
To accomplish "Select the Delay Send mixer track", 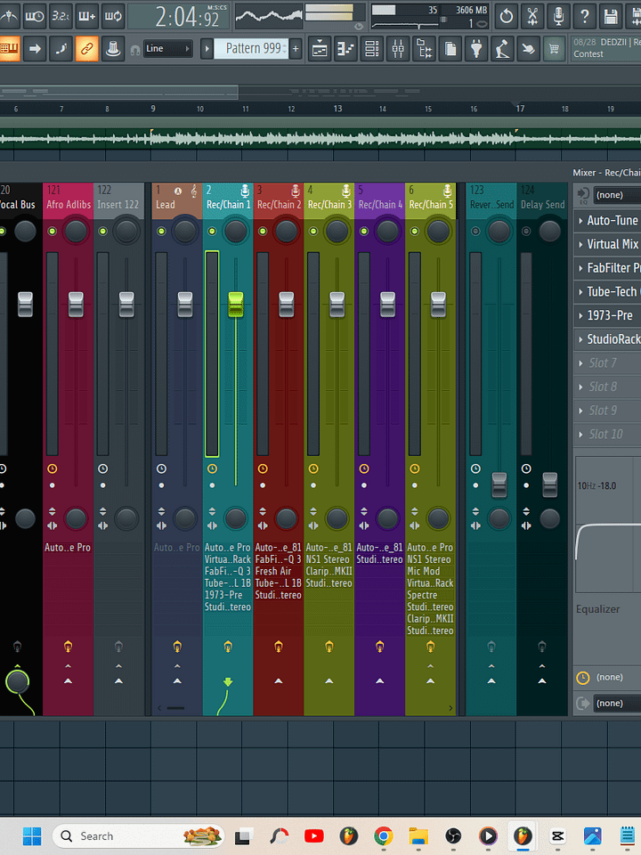I will [542, 204].
